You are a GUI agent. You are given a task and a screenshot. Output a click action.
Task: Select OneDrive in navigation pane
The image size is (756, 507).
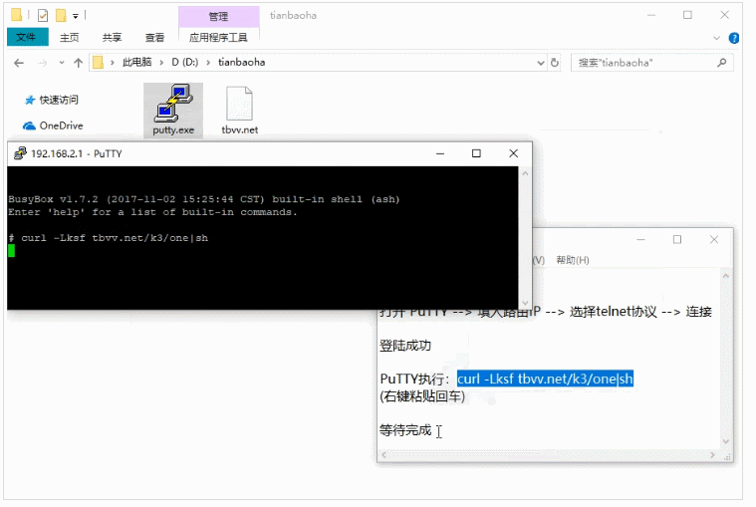60,126
